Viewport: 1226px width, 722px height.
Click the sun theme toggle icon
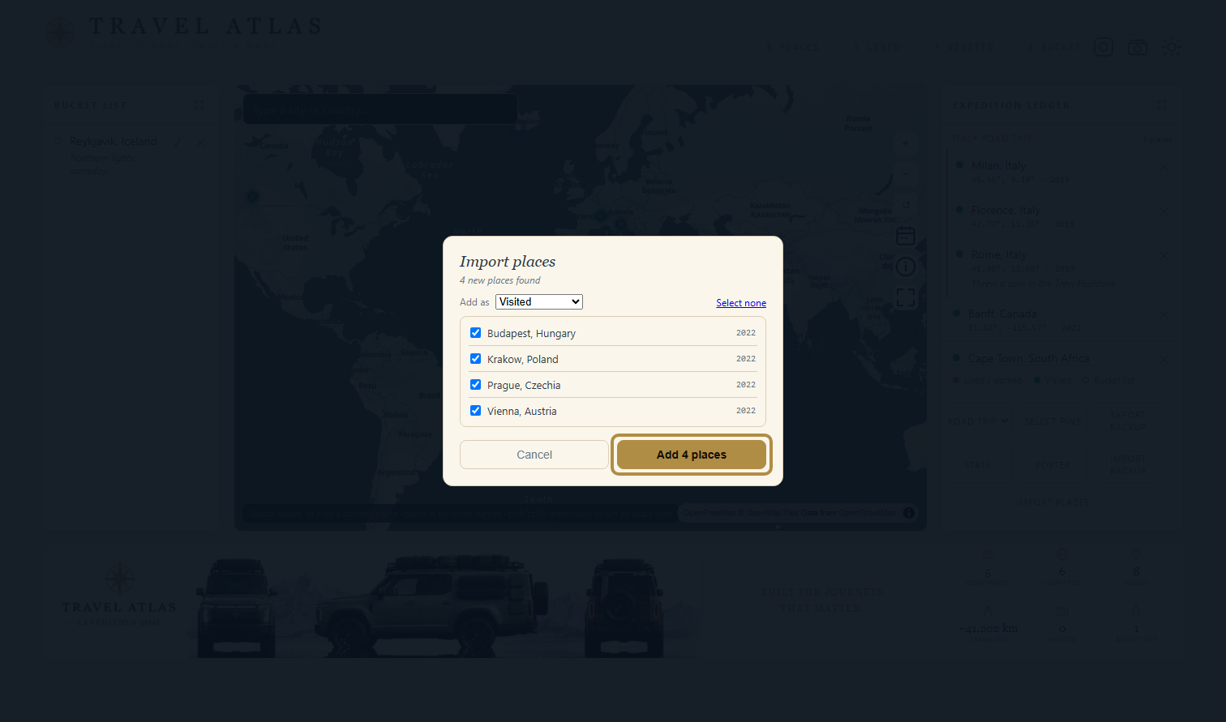[x=1171, y=48]
